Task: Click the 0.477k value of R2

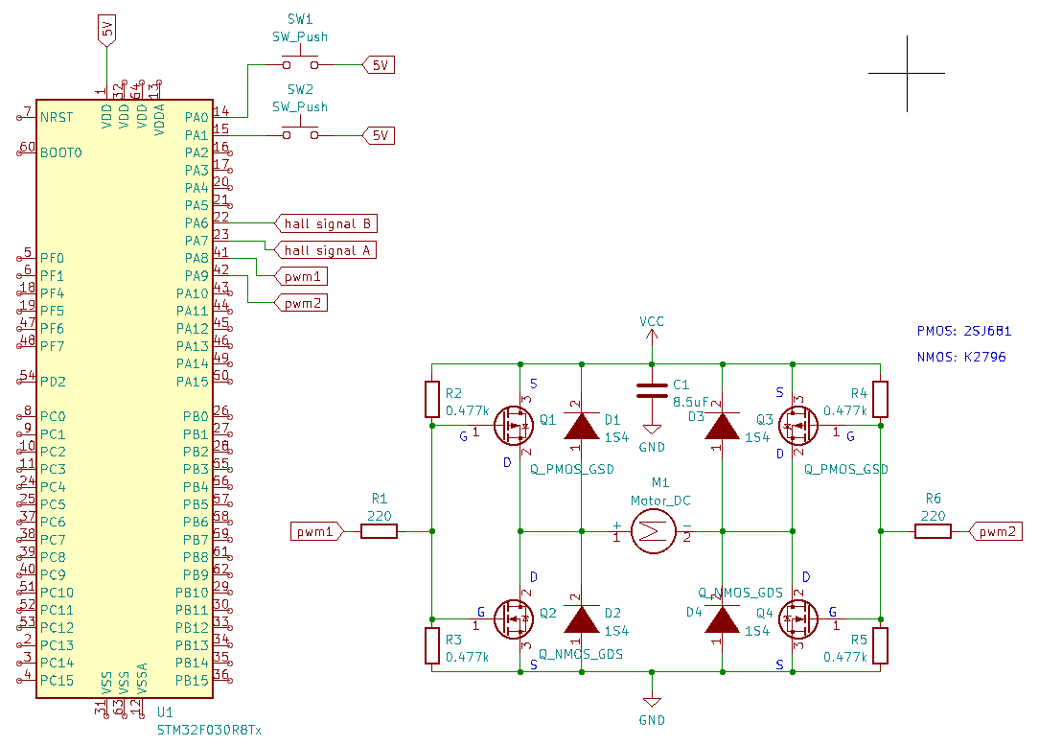Action: pos(468,411)
